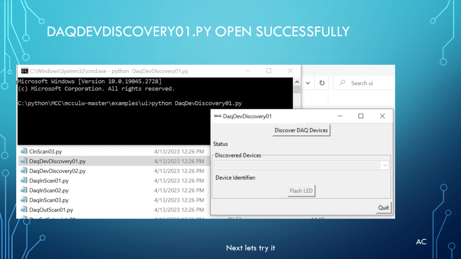Select the DaqInScan01.py file icon
The width and height of the screenshot is (461, 259).
[23, 181]
